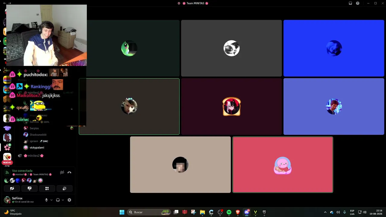The width and height of the screenshot is (386, 217).
Task: Focus the bright blue participant tile
Action: point(334,48)
